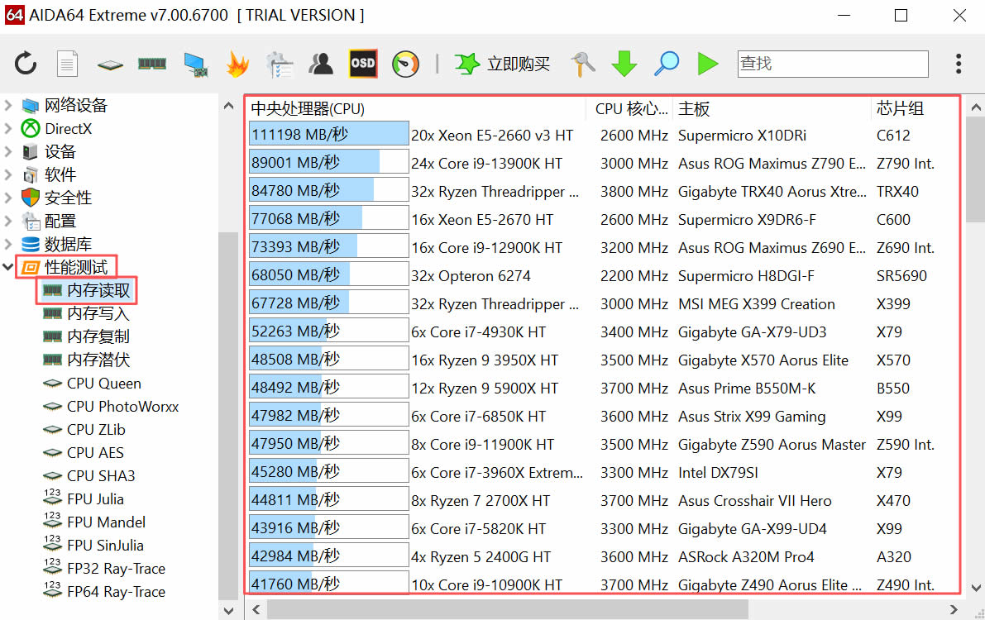Select the 24x Core i9-13900K HT row

pyautogui.click(x=486, y=164)
